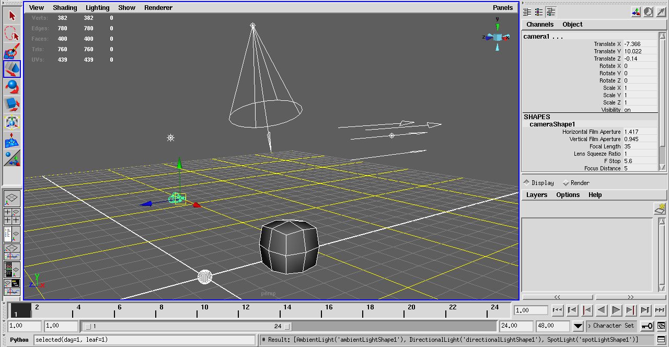The width and height of the screenshot is (669, 347).
Task: Open the Lighting panel menu
Action: (98, 8)
